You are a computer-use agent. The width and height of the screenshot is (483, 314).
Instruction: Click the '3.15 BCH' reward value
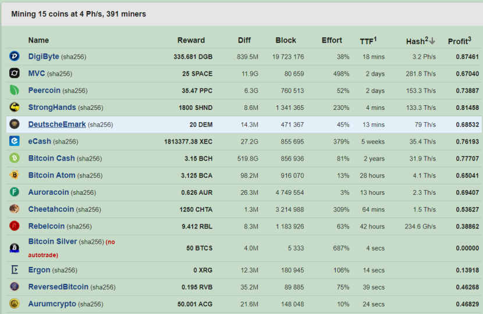pos(198,159)
